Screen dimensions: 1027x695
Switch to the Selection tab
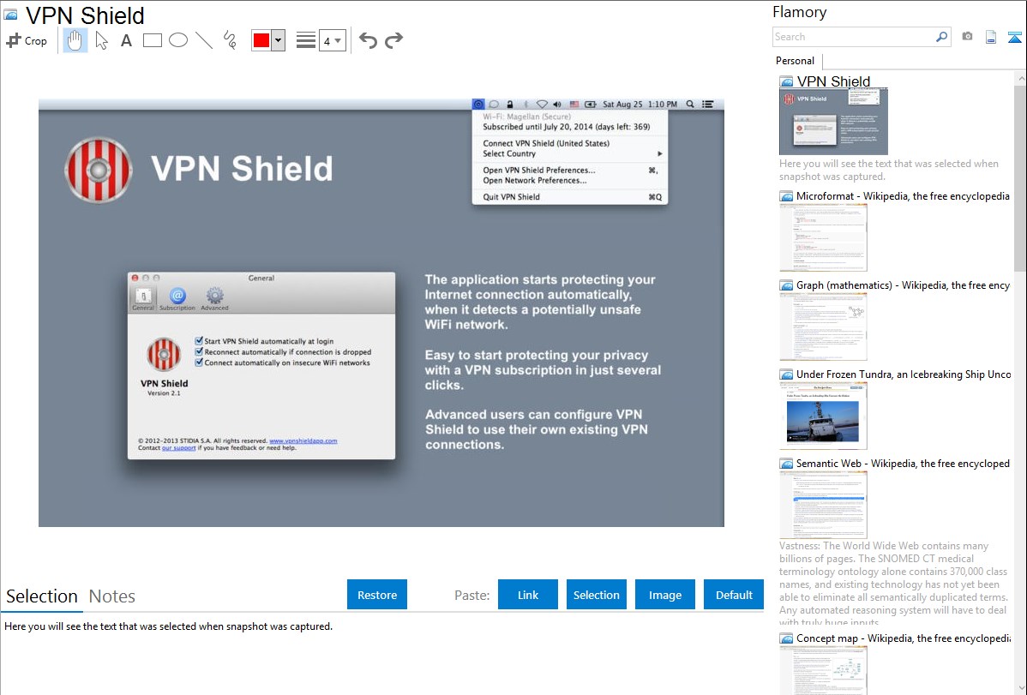click(x=42, y=596)
